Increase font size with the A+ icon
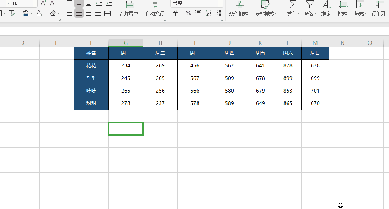 click(x=43, y=3)
